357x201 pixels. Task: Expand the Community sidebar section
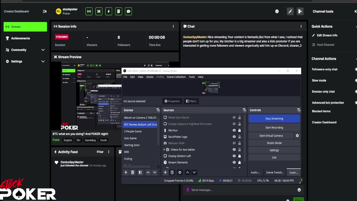click(43, 50)
